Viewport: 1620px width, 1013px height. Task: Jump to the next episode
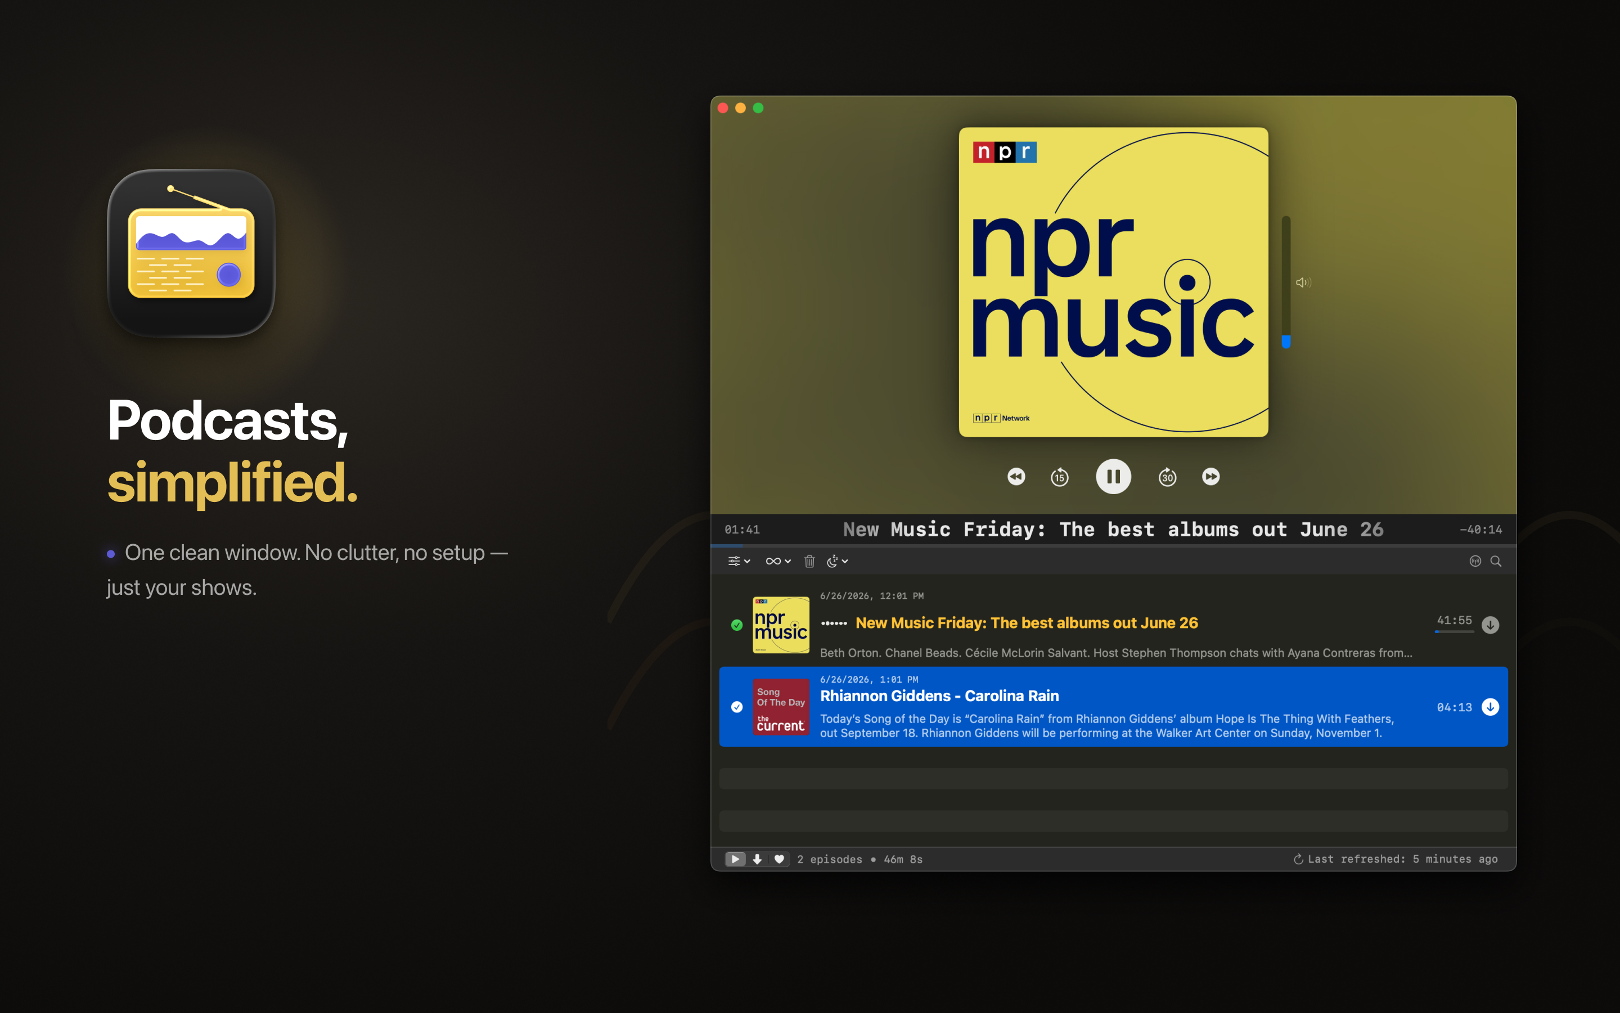point(1211,476)
